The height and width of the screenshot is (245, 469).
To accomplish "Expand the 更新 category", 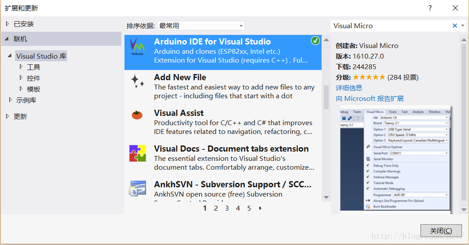I will pos(8,116).
